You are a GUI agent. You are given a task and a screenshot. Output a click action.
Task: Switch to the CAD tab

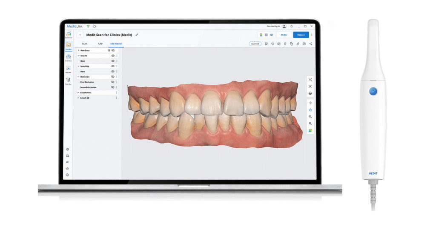coord(100,43)
